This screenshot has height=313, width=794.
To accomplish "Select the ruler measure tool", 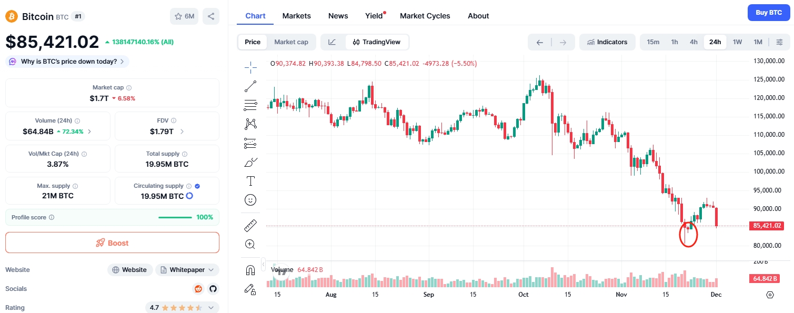I will [250, 226].
